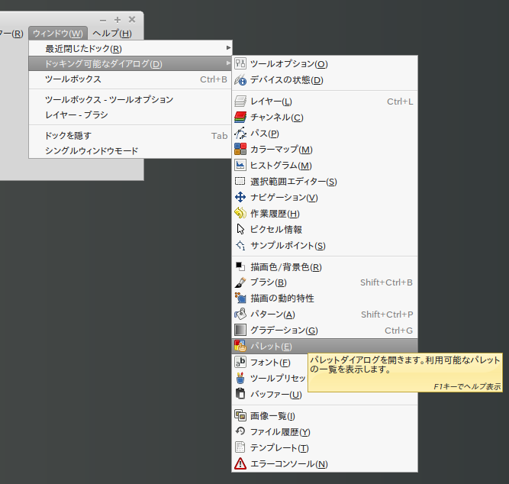Click the Device Status (デバイスの状態) icon
The width and height of the screenshot is (509, 484).
(x=240, y=79)
